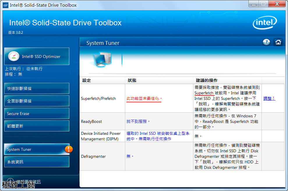The image size is (288, 191).
Task: Click the orange warning badge on System Tuner
Action: coord(69,149)
